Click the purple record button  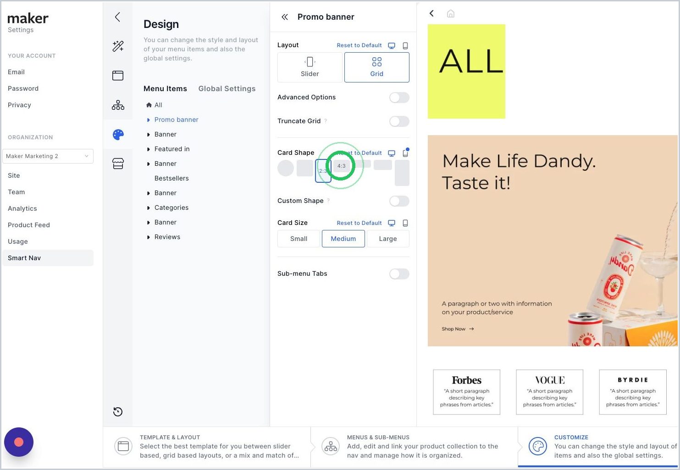pyautogui.click(x=19, y=442)
